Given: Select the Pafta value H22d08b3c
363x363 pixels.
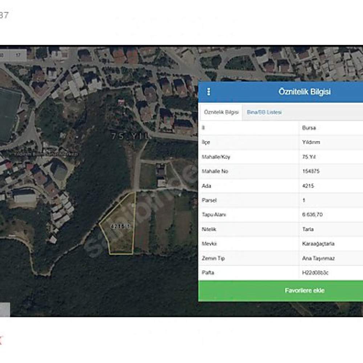Looking at the screenshot, I should point(315,273).
